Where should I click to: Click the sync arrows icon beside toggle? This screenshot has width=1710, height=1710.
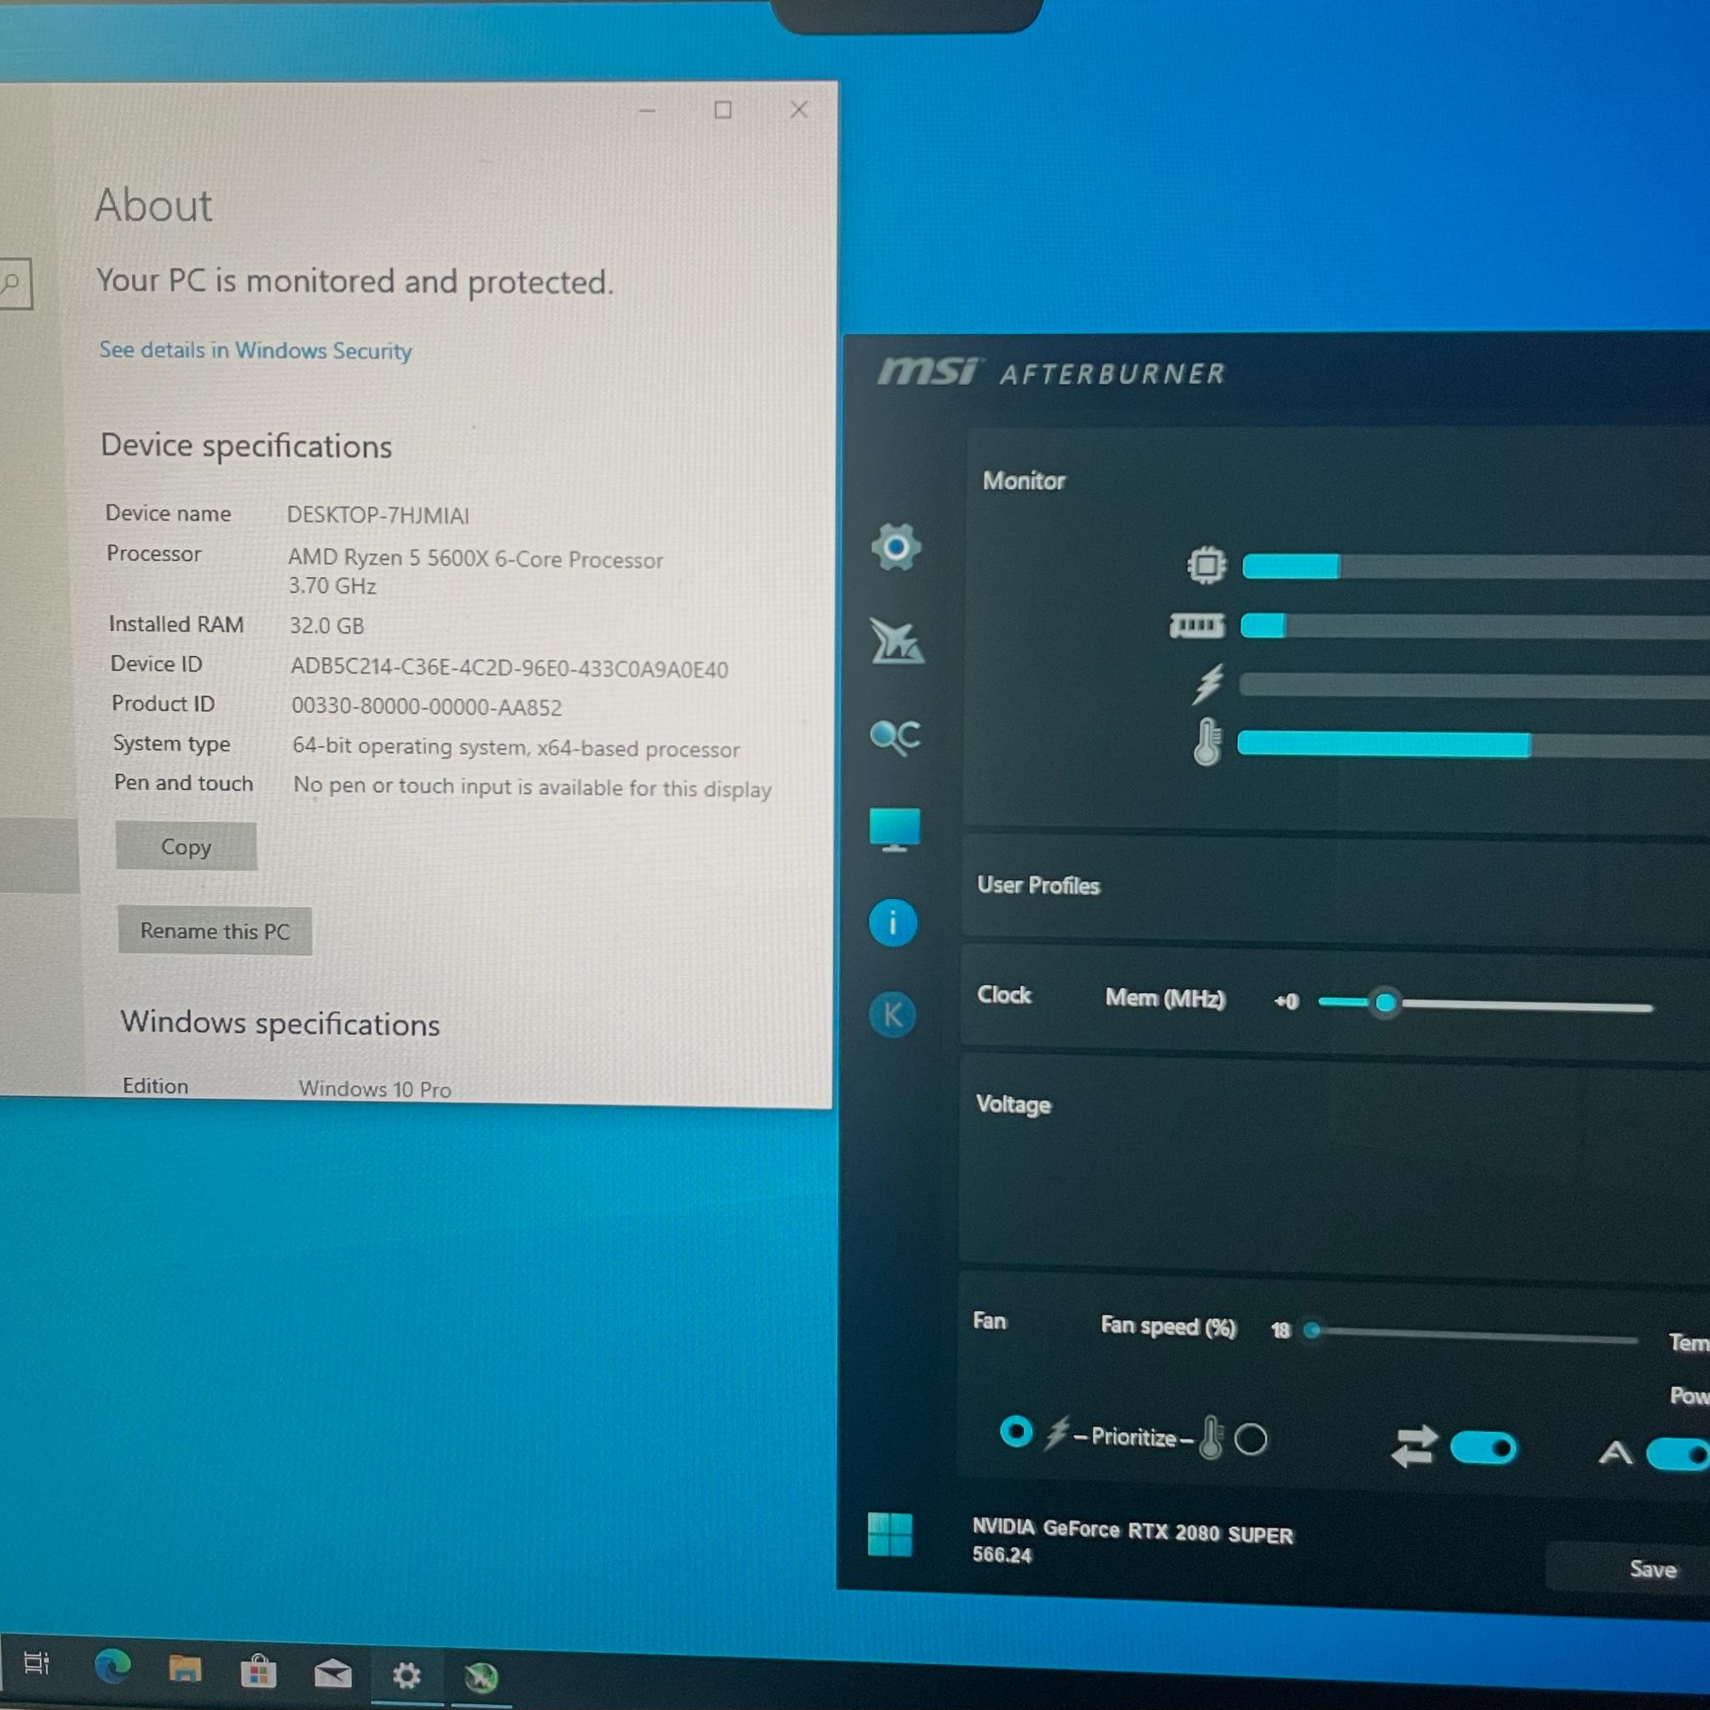click(x=1414, y=1445)
